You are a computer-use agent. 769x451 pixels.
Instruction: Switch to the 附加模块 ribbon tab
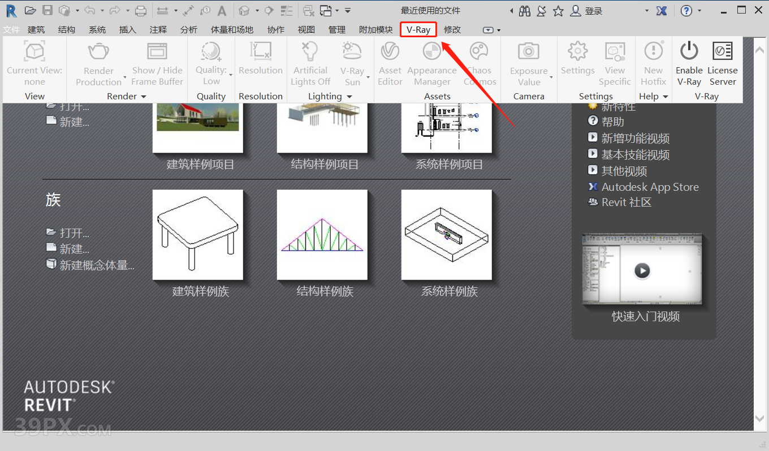point(376,30)
